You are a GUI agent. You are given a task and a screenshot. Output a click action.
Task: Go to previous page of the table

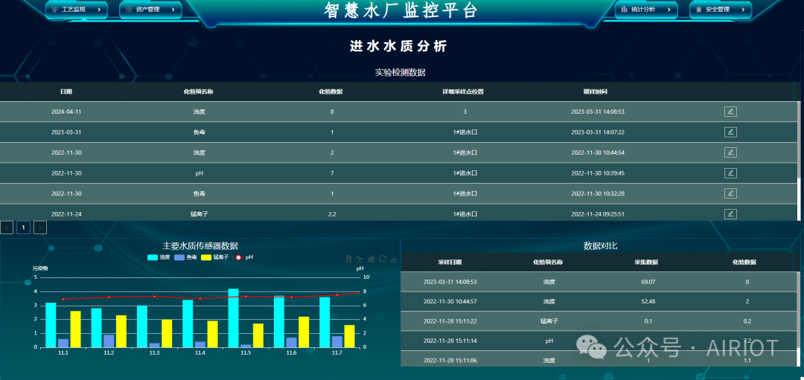point(7,228)
